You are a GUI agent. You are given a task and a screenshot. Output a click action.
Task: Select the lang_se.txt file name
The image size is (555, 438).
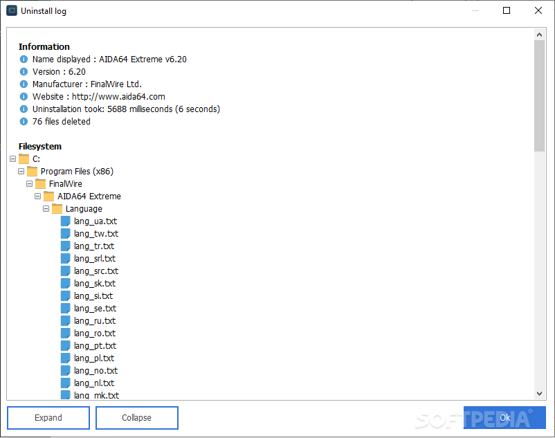[x=95, y=308]
